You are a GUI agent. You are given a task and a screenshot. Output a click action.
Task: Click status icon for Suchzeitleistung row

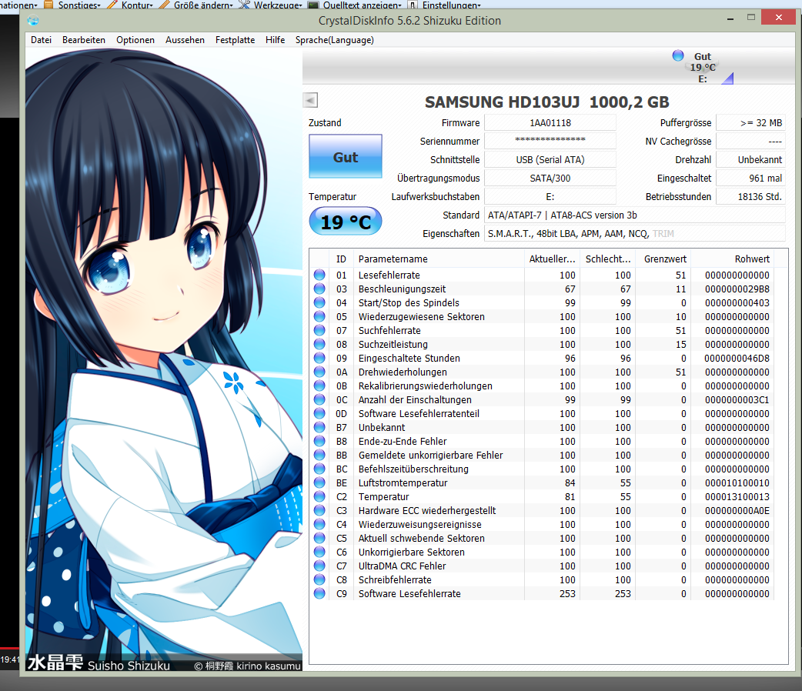tap(319, 344)
